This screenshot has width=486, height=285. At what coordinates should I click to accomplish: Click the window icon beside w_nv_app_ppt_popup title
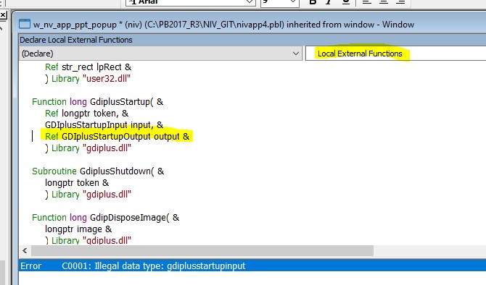[25, 24]
